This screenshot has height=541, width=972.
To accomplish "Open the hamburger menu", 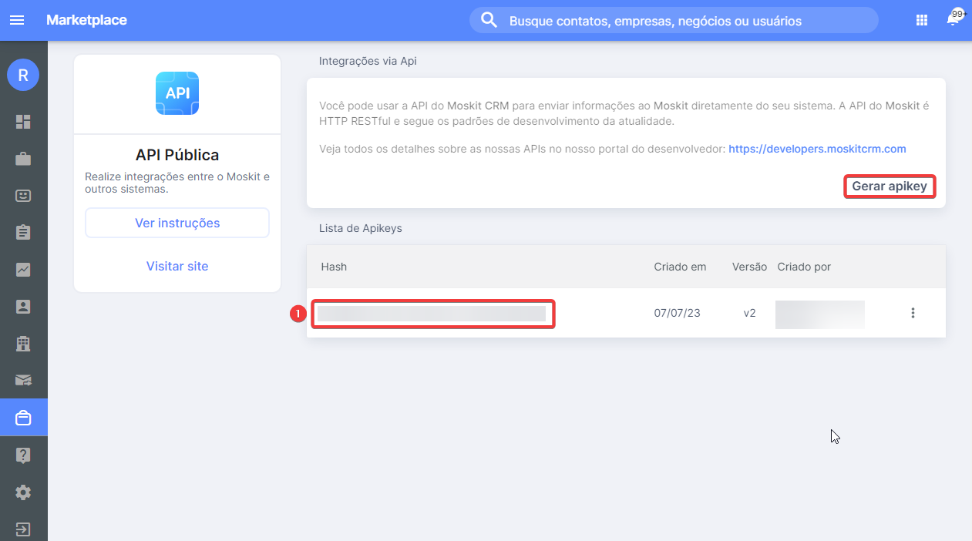I will [16, 20].
